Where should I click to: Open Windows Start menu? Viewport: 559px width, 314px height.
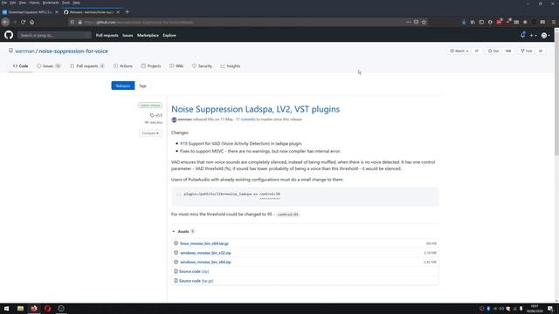pyautogui.click(x=6, y=309)
